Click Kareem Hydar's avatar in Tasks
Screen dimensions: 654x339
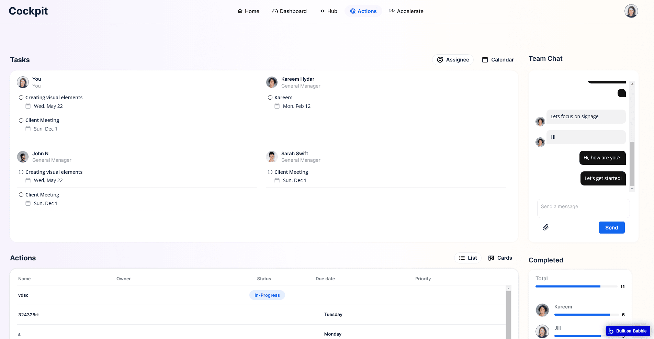point(272,82)
